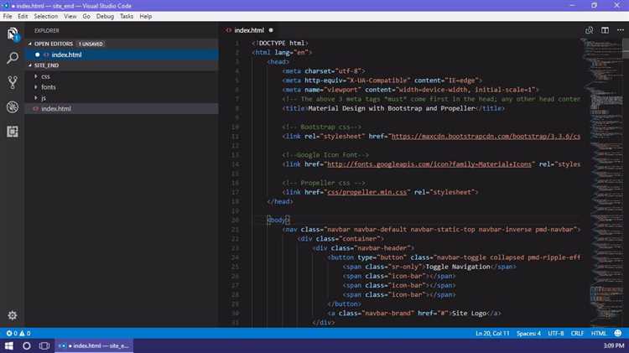Viewport: 629px width, 353px height.
Task: Click the meta charset utf-8 line
Action: (x=324, y=71)
